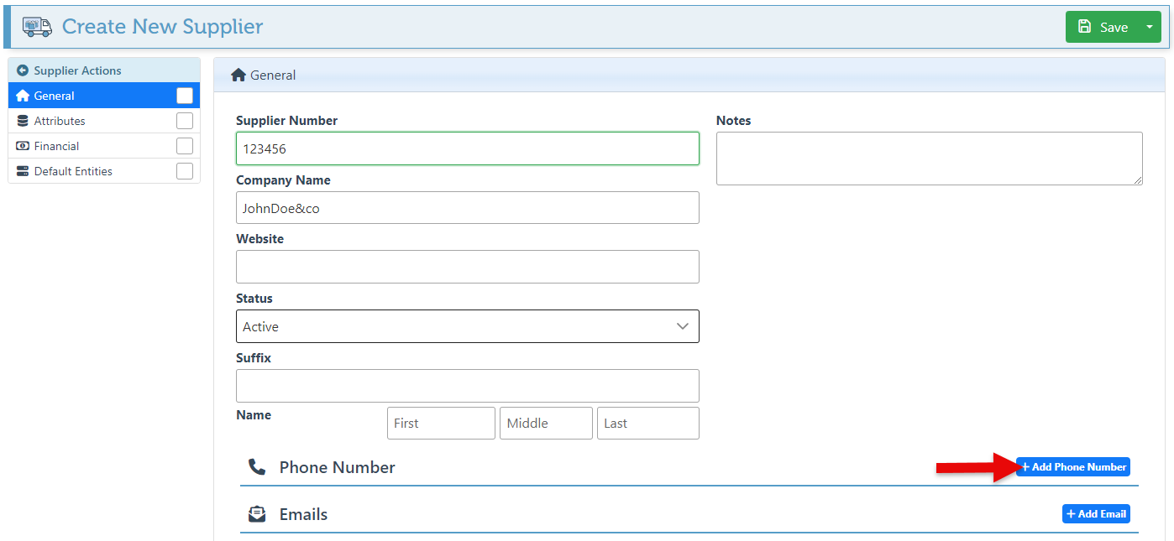Open the Status dropdown showing Active
This screenshot has width=1174, height=541.
tap(467, 326)
